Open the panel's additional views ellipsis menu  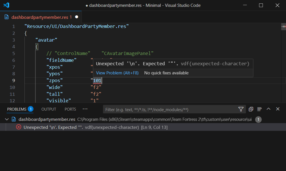85,109
